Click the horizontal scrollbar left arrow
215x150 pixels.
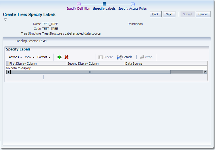click(x=8, y=72)
